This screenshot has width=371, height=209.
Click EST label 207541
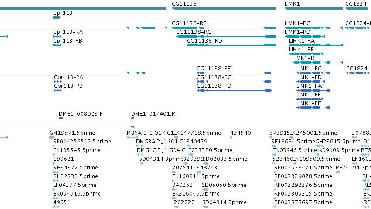pos(182,168)
